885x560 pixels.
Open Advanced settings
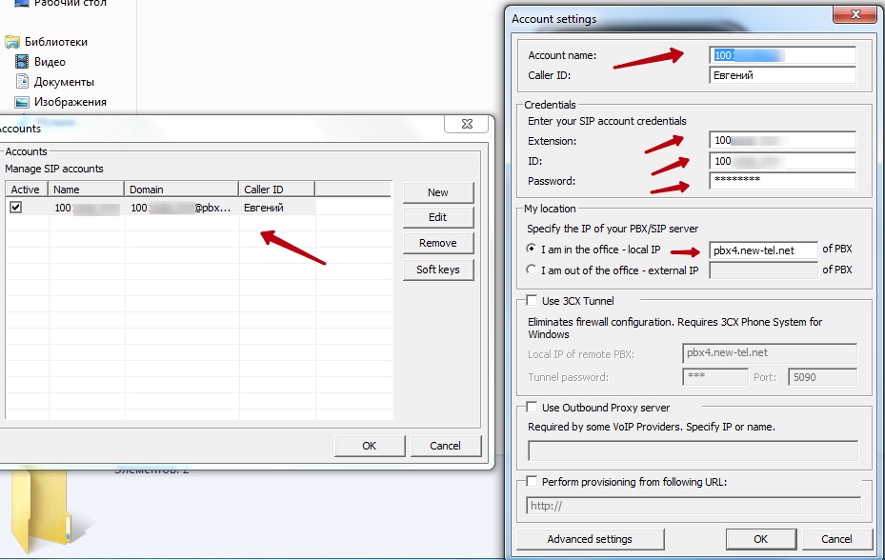(x=589, y=539)
